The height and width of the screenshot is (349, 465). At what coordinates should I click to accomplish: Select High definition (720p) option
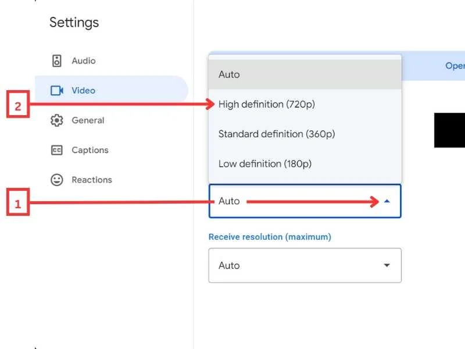[x=305, y=104]
